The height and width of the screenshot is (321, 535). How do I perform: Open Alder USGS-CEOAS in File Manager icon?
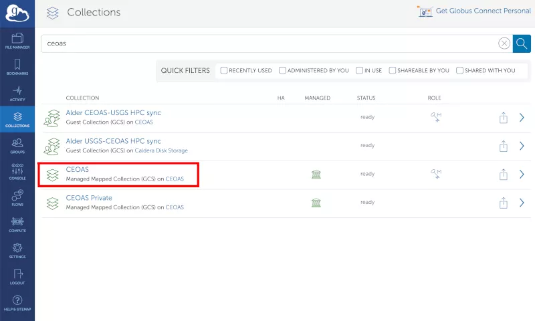(x=504, y=146)
